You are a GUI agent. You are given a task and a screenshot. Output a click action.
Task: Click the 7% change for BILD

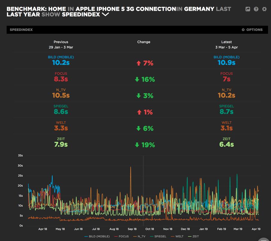point(148,63)
